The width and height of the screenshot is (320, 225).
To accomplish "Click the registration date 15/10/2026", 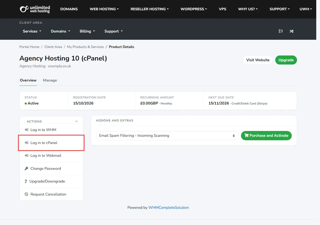I will (83, 103).
